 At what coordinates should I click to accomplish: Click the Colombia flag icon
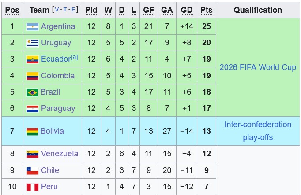[x=33, y=76]
